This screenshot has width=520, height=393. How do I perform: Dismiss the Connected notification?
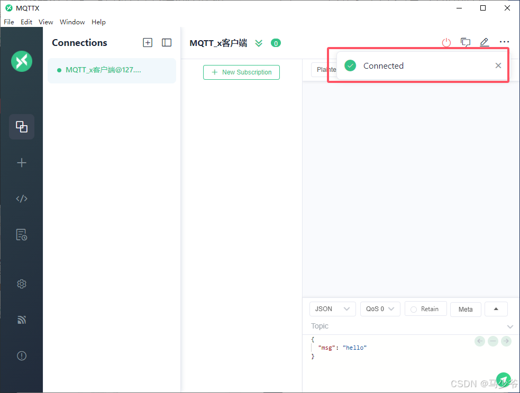click(x=498, y=65)
